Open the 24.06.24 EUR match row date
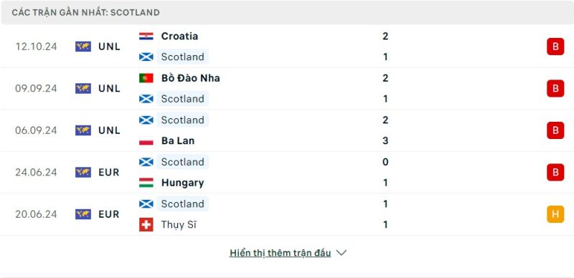Image resolution: width=574 pixels, height=278 pixels. [36, 172]
